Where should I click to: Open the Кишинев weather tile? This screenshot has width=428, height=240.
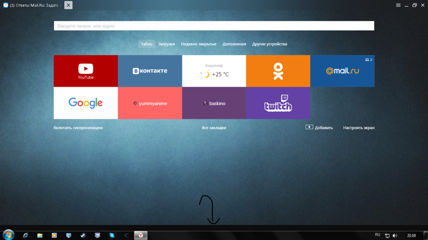pos(214,71)
